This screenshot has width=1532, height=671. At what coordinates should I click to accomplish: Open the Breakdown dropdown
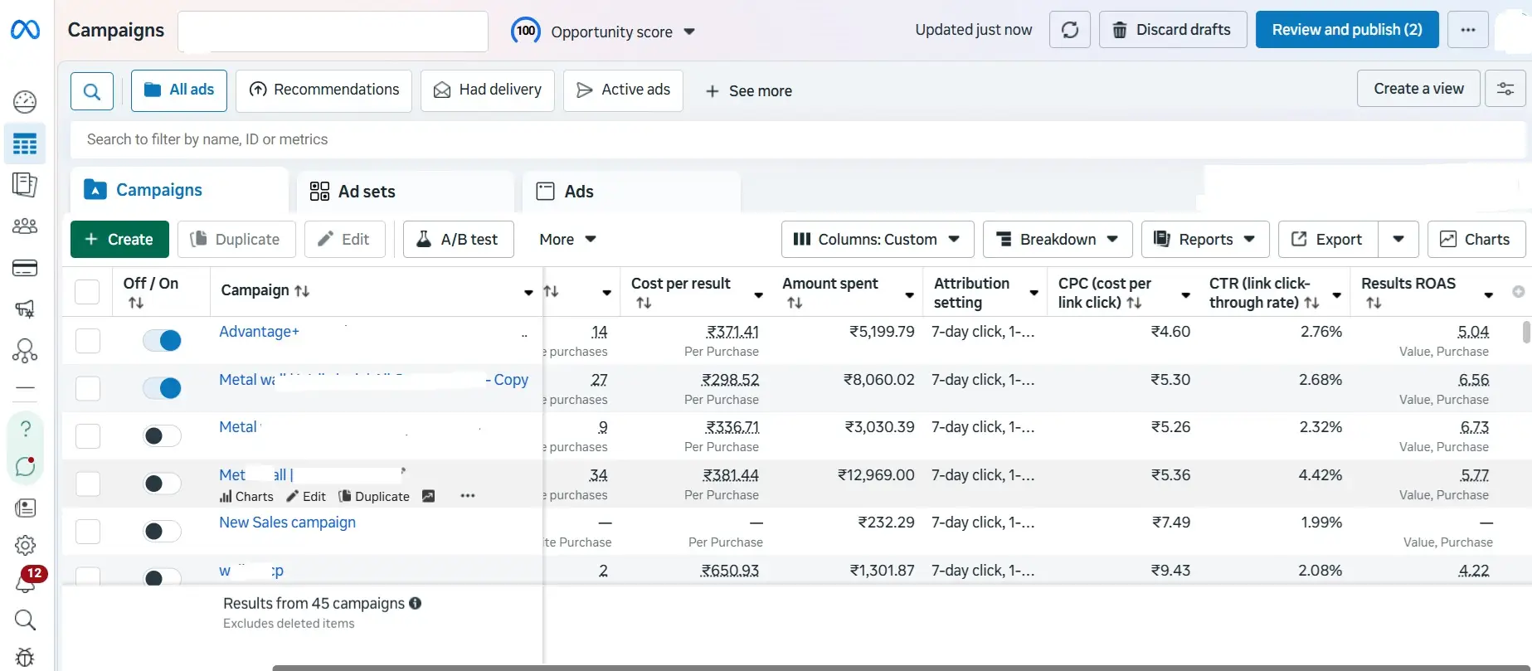1057,240
